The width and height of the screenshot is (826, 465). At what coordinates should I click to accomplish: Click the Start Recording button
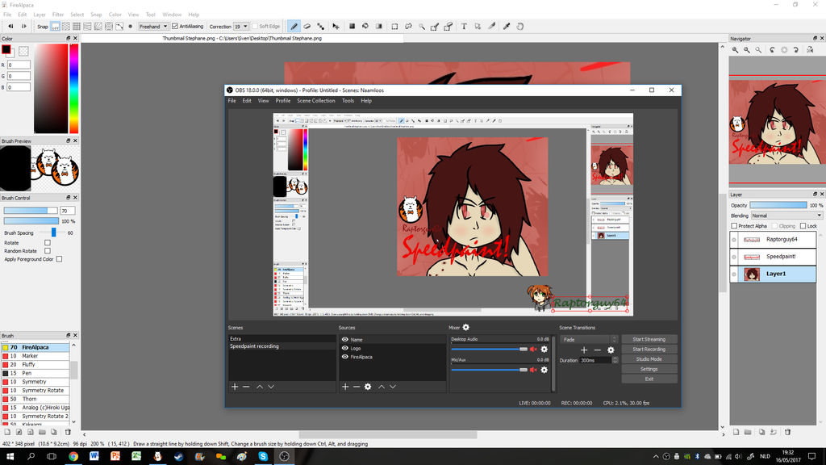[649, 350]
